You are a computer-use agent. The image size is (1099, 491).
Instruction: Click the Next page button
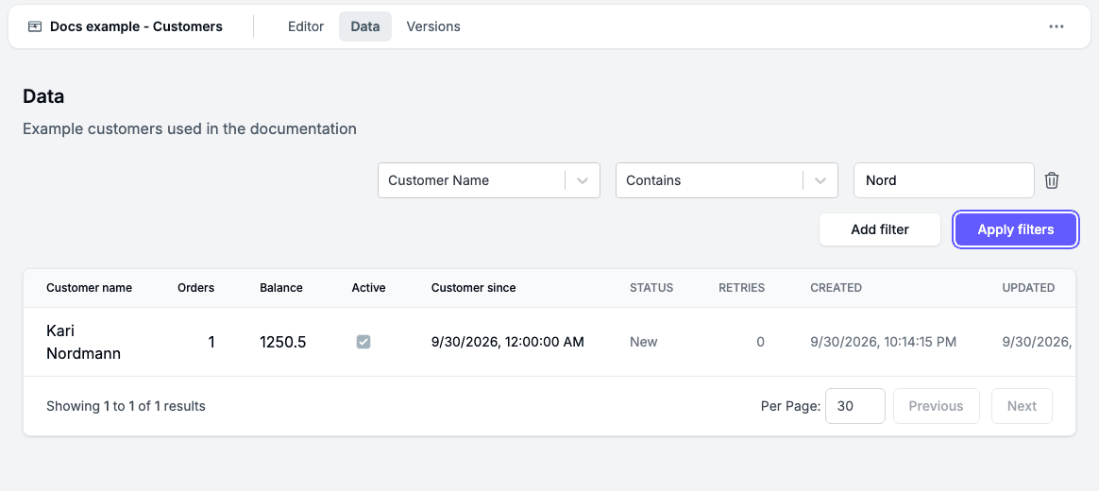(1022, 406)
